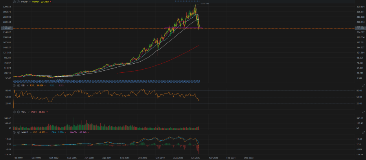Toggle the dimmed RSI2 line label
The height and width of the screenshot is (160, 366).
(x=52, y=85)
